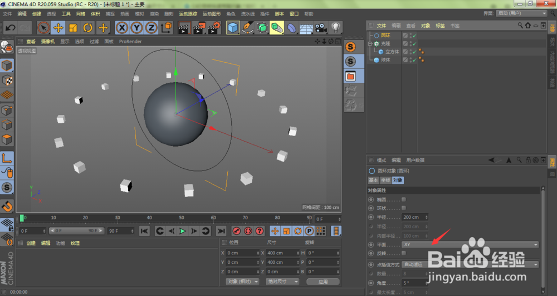Toggle X axis lock

pyautogui.click(x=122, y=28)
